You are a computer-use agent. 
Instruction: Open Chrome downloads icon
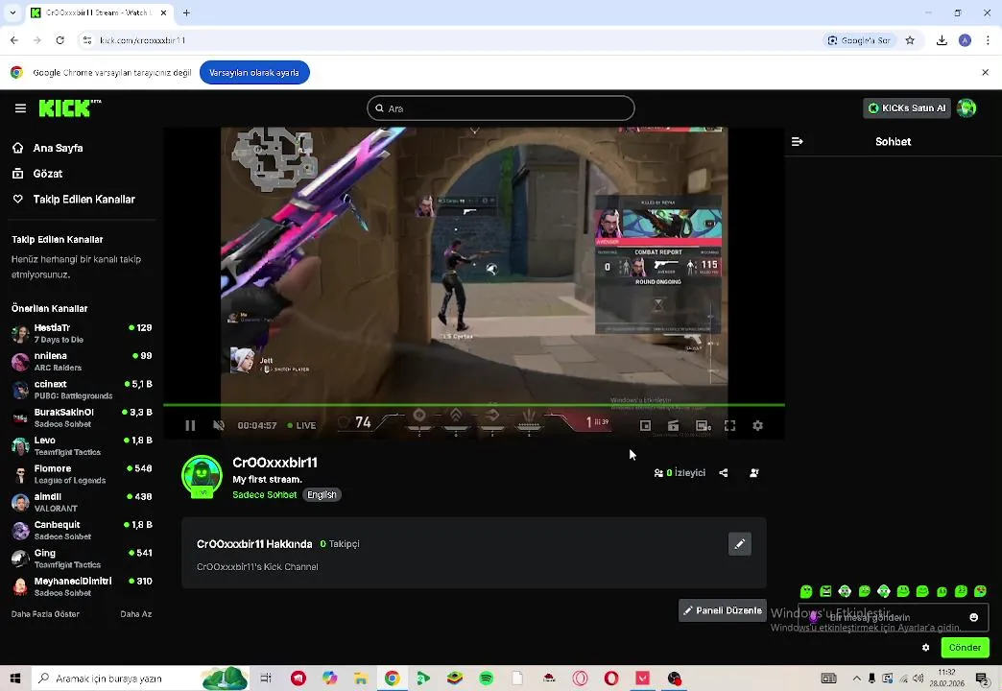pyautogui.click(x=942, y=40)
